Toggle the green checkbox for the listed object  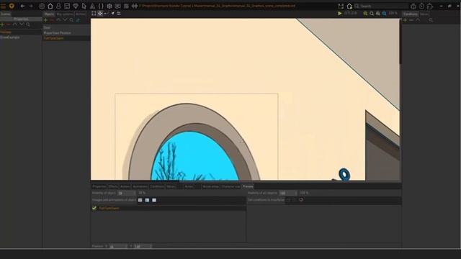click(x=94, y=208)
